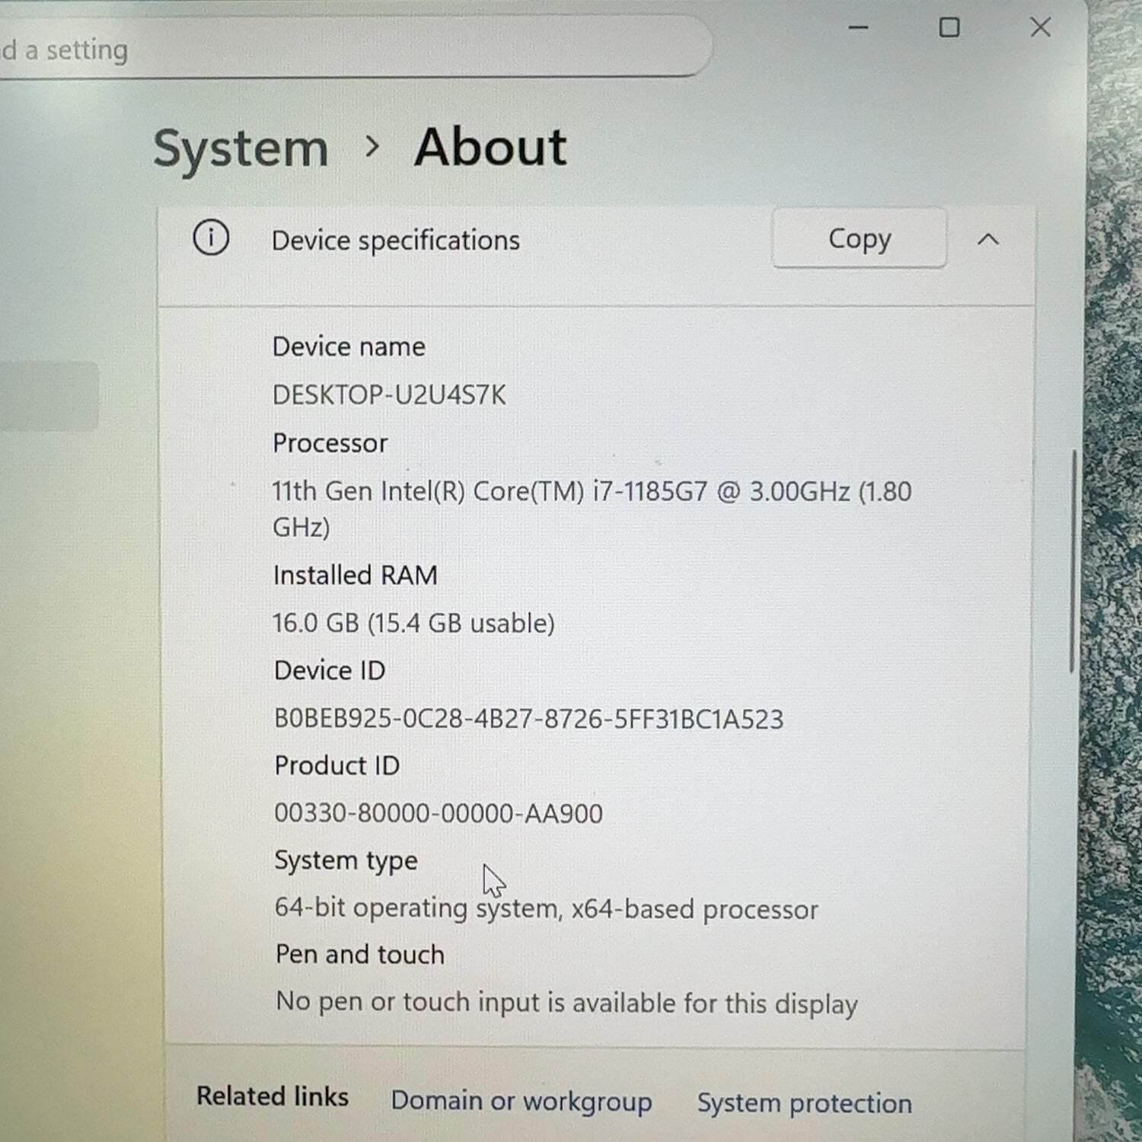Open System protection link
This screenshot has width=1142, height=1142.
(805, 1103)
